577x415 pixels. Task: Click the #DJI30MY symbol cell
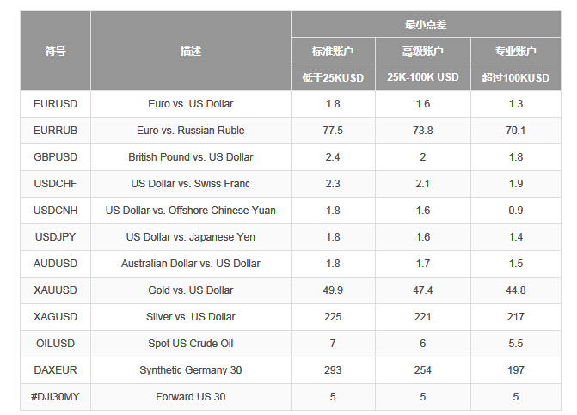pos(55,397)
